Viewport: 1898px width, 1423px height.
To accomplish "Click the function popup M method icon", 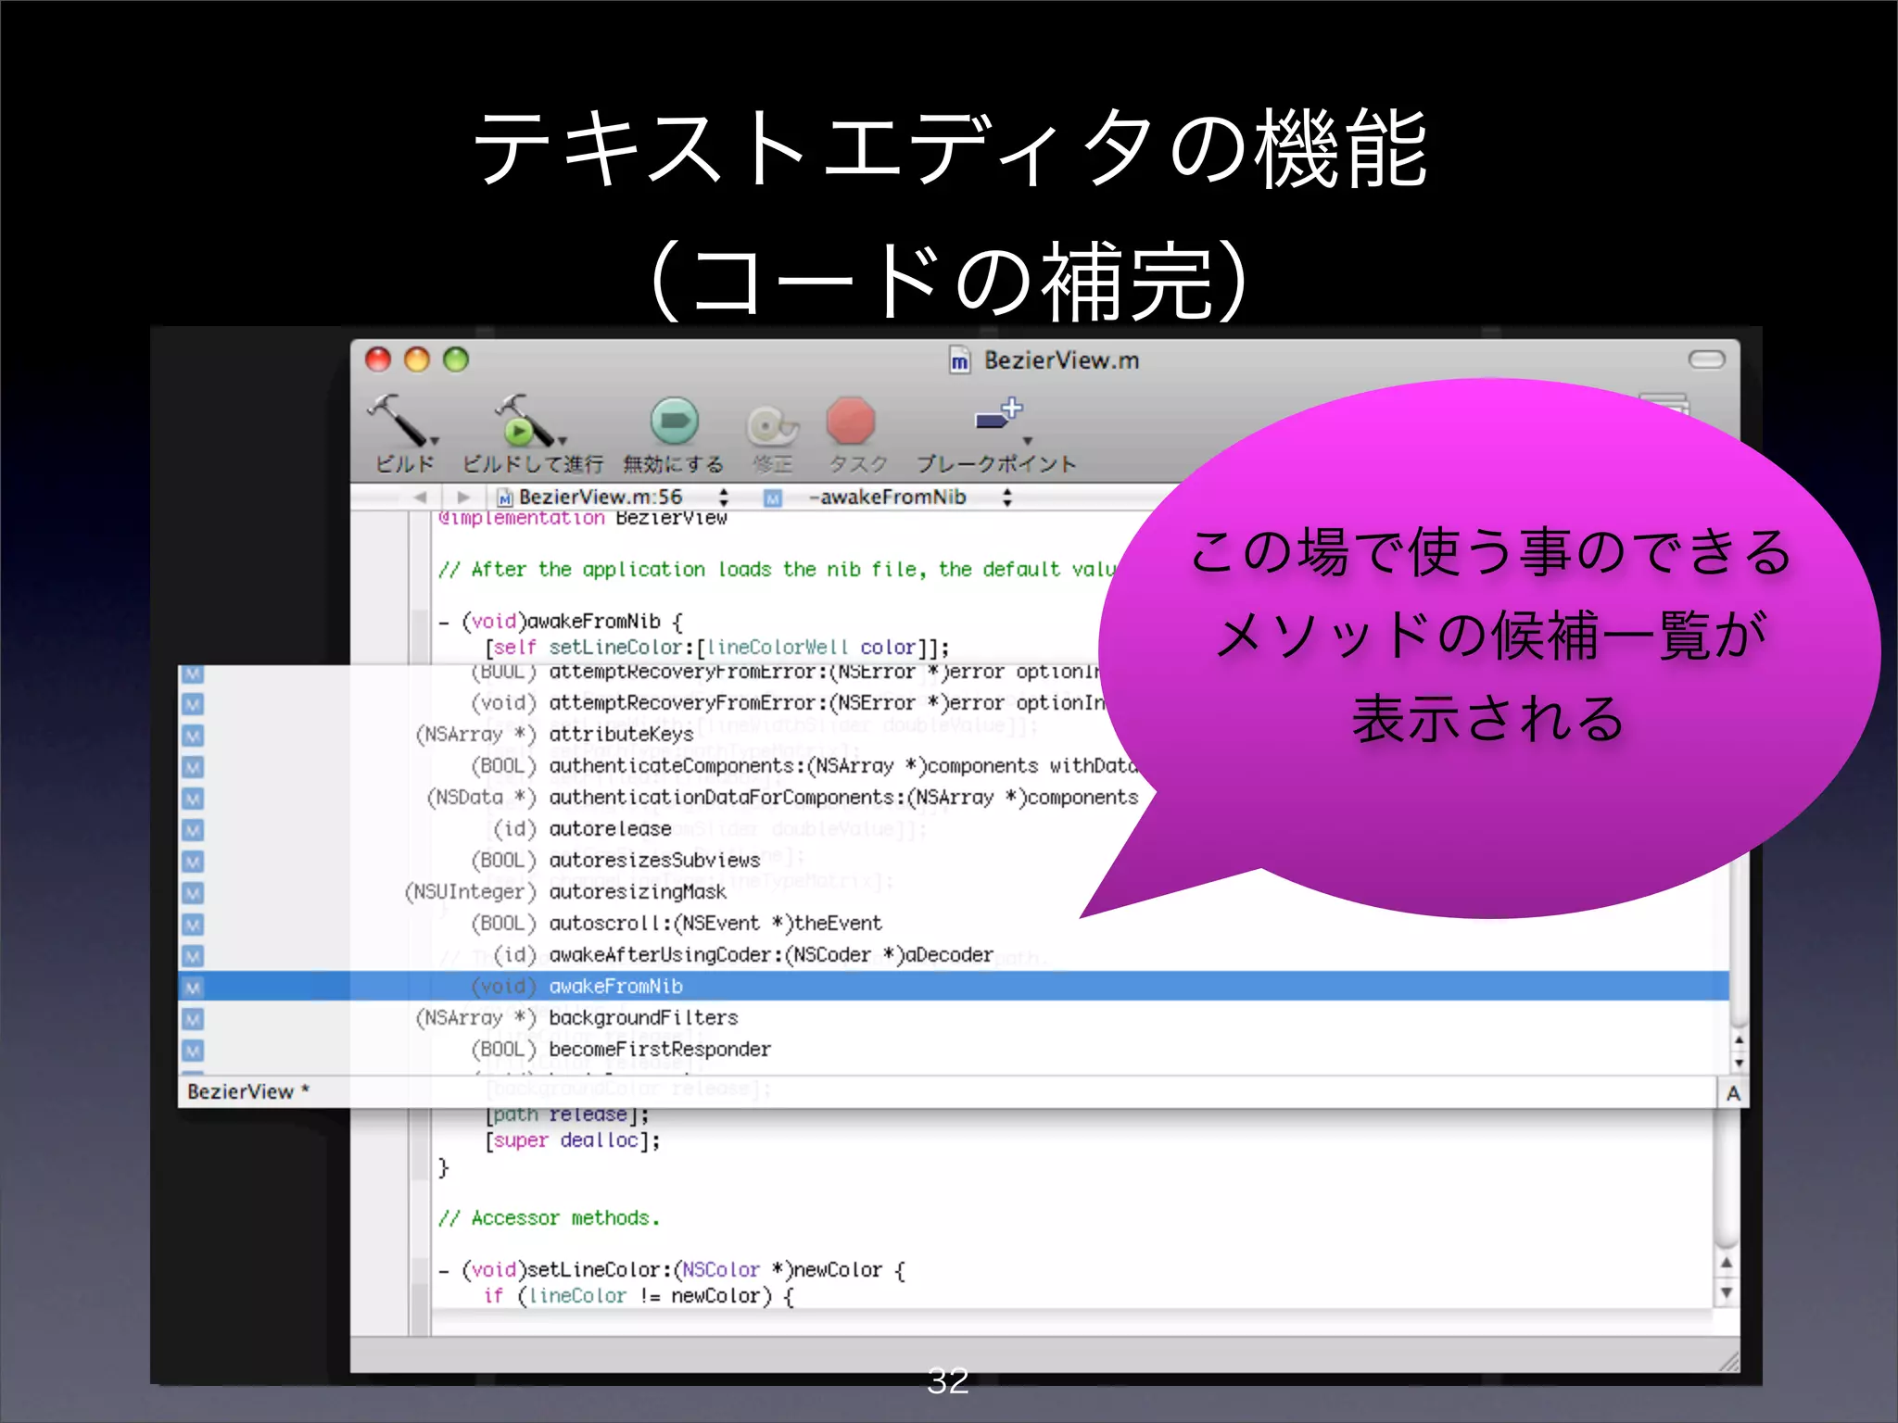I will click(x=773, y=498).
